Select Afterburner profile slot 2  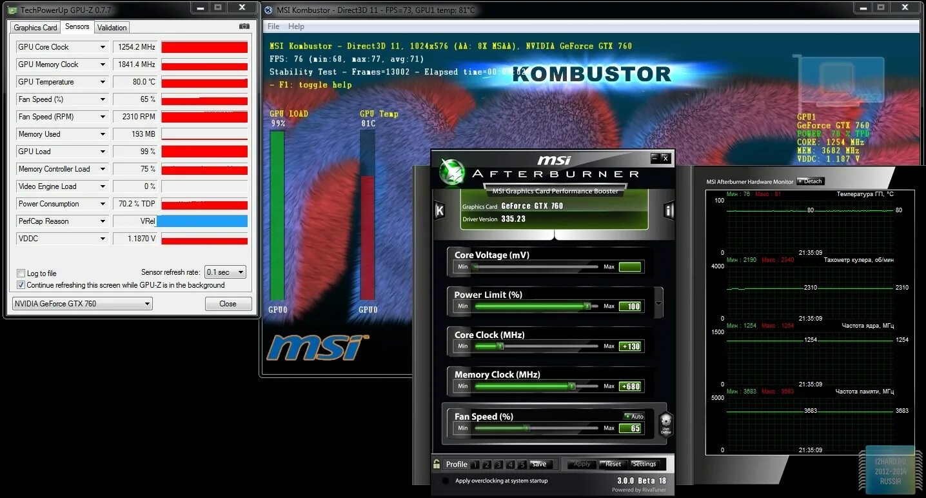[487, 464]
